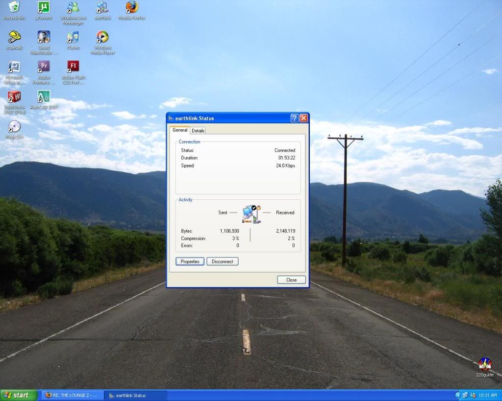Switch to the Details tab
This screenshot has width=502, height=401.
(198, 131)
